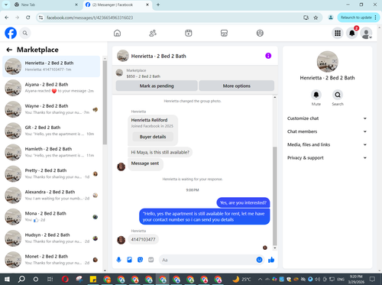This screenshot has height=285, width=382.
Task: Select the Messenger | Facebook tab
Action: [x=117, y=5]
